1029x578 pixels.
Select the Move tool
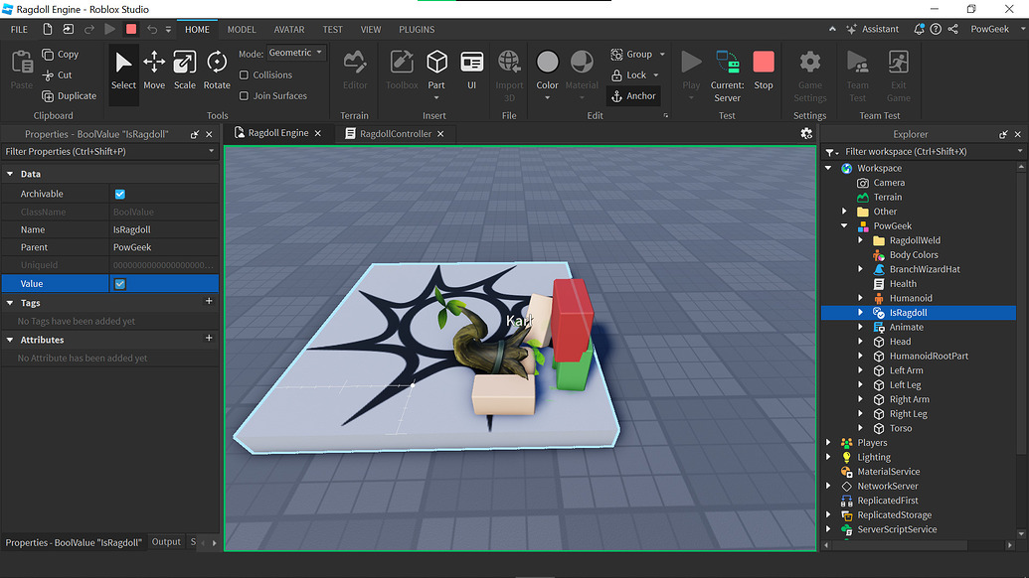click(x=154, y=71)
